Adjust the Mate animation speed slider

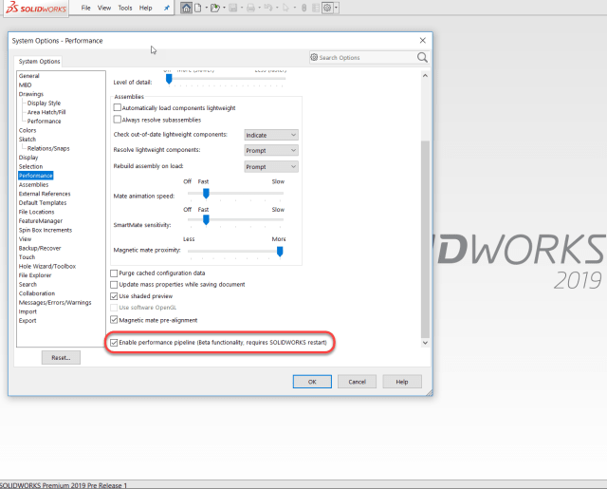206,193
